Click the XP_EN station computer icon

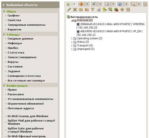(78, 31)
